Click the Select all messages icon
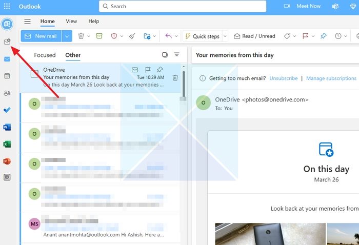This screenshot has height=245, width=359. [x=165, y=55]
